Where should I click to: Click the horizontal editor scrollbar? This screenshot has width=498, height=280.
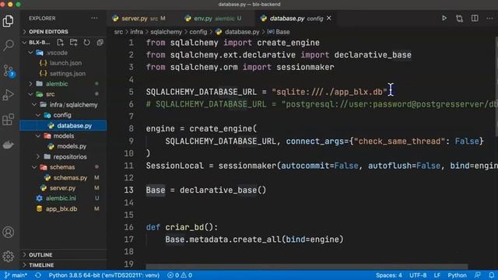click(x=307, y=266)
